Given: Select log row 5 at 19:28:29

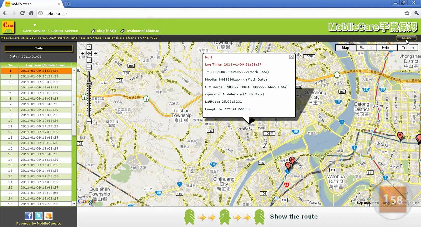Looking at the screenshot, I should coord(36,93).
